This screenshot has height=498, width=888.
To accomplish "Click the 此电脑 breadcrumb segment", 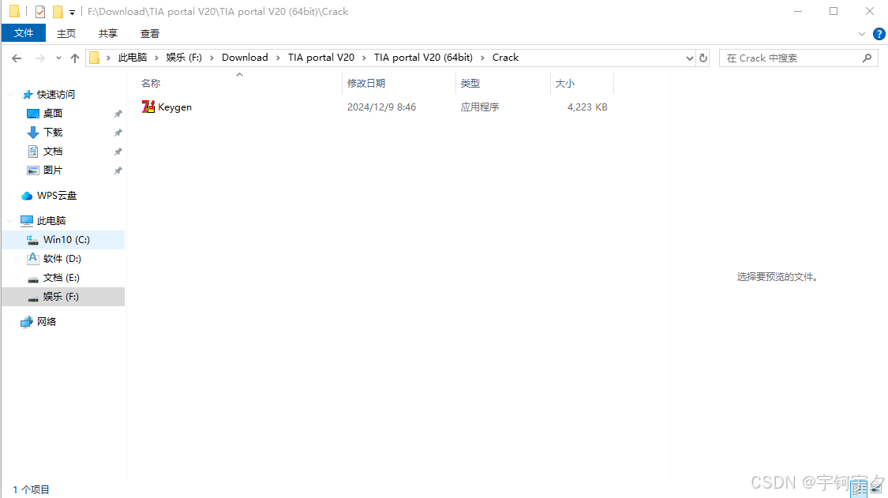I will pos(133,58).
